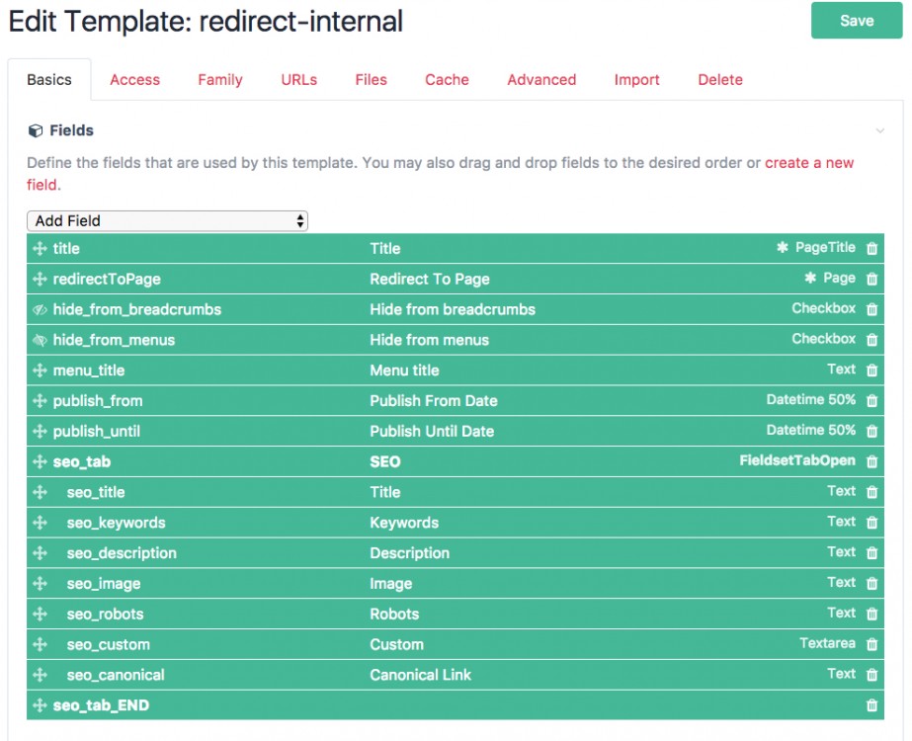Click the drag handle beside menu_title
This screenshot has height=741, width=912.
pos(39,370)
